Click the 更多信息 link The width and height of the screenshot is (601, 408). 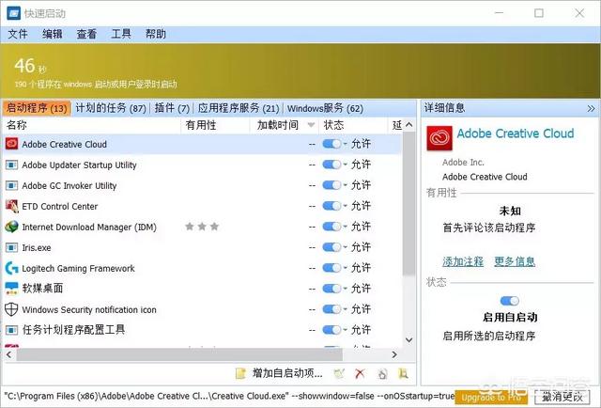point(515,261)
